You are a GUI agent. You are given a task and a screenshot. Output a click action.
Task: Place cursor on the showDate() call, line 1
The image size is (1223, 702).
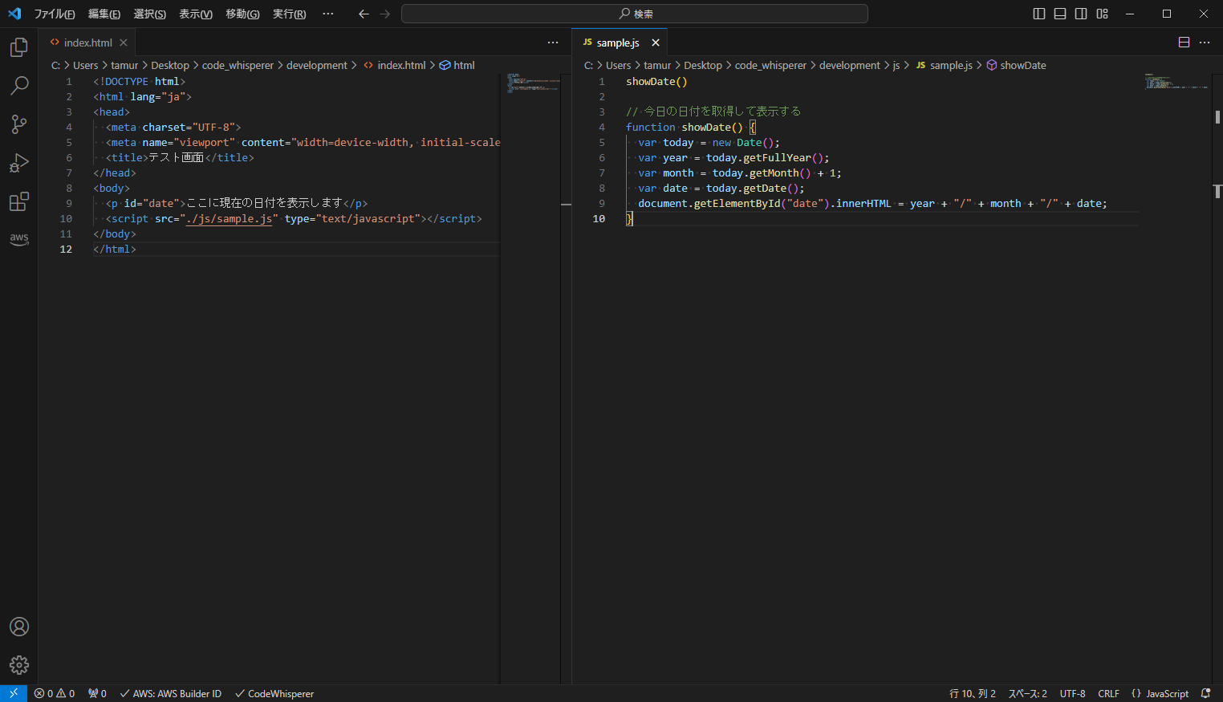[656, 81]
